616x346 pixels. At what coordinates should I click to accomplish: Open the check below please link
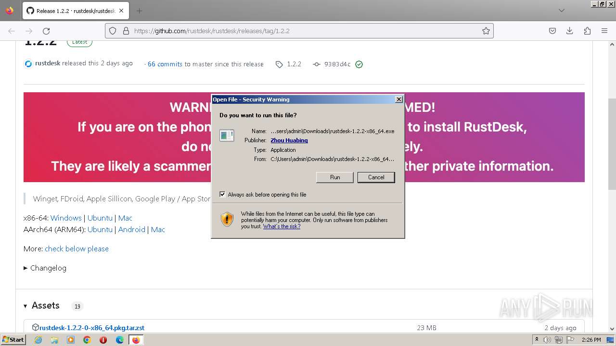(77, 249)
